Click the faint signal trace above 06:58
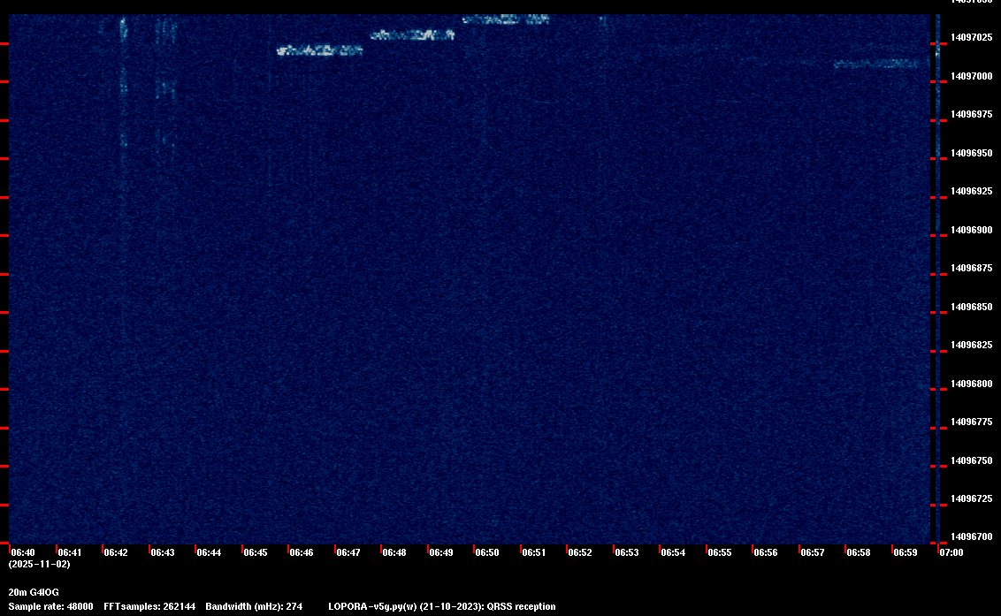This screenshot has height=616, width=1001. 877,64
